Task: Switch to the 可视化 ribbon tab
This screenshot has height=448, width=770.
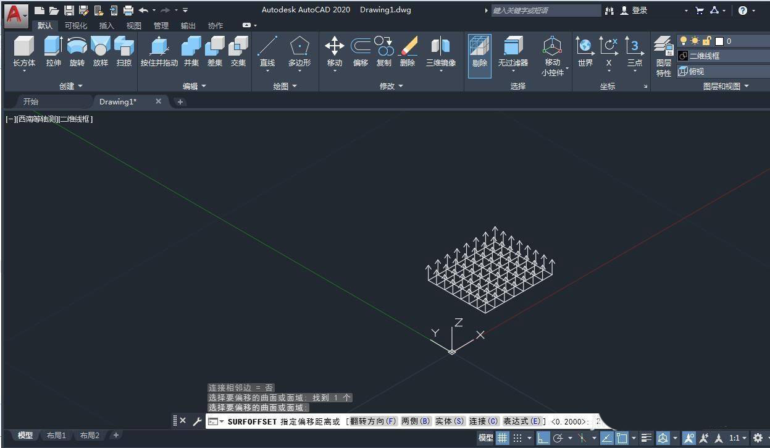Action: 76,25
